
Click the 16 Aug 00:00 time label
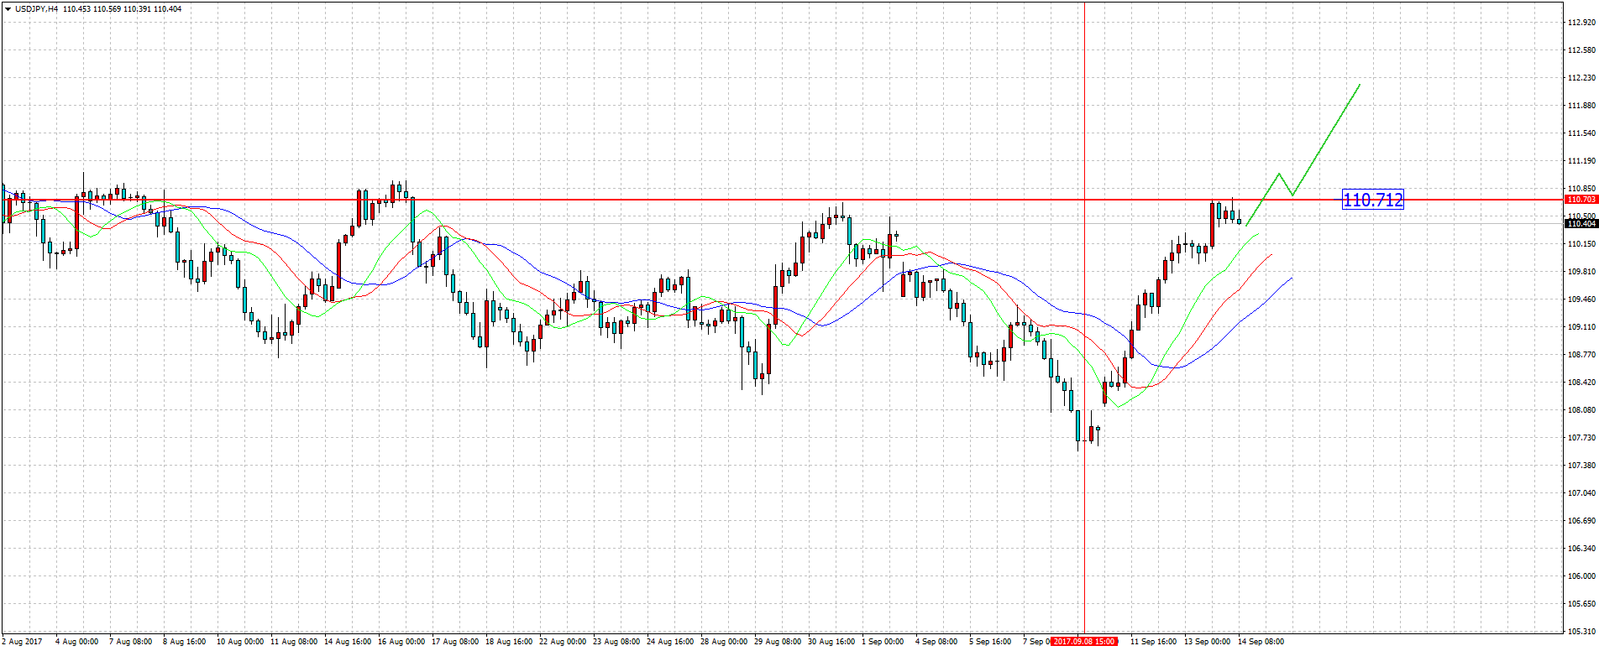(401, 642)
